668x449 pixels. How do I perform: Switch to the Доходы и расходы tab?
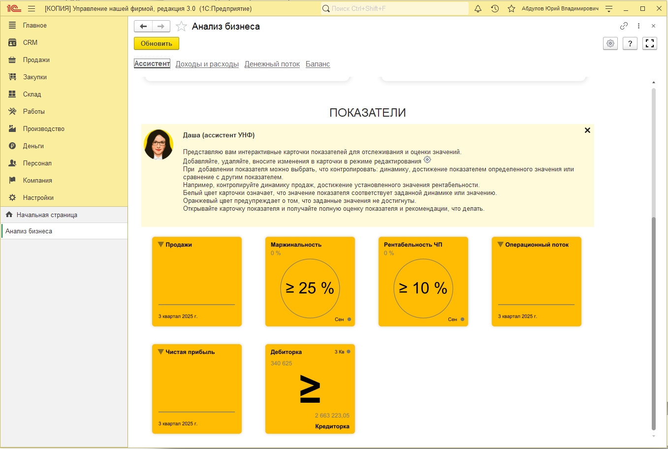click(x=207, y=64)
